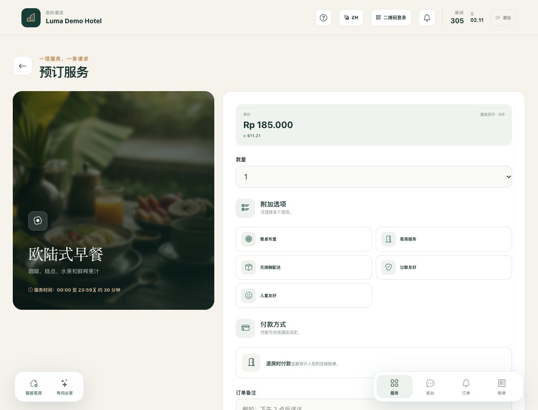The image size is (538, 410).
Task: Switch to the 服务 tab
Action: pos(394,387)
